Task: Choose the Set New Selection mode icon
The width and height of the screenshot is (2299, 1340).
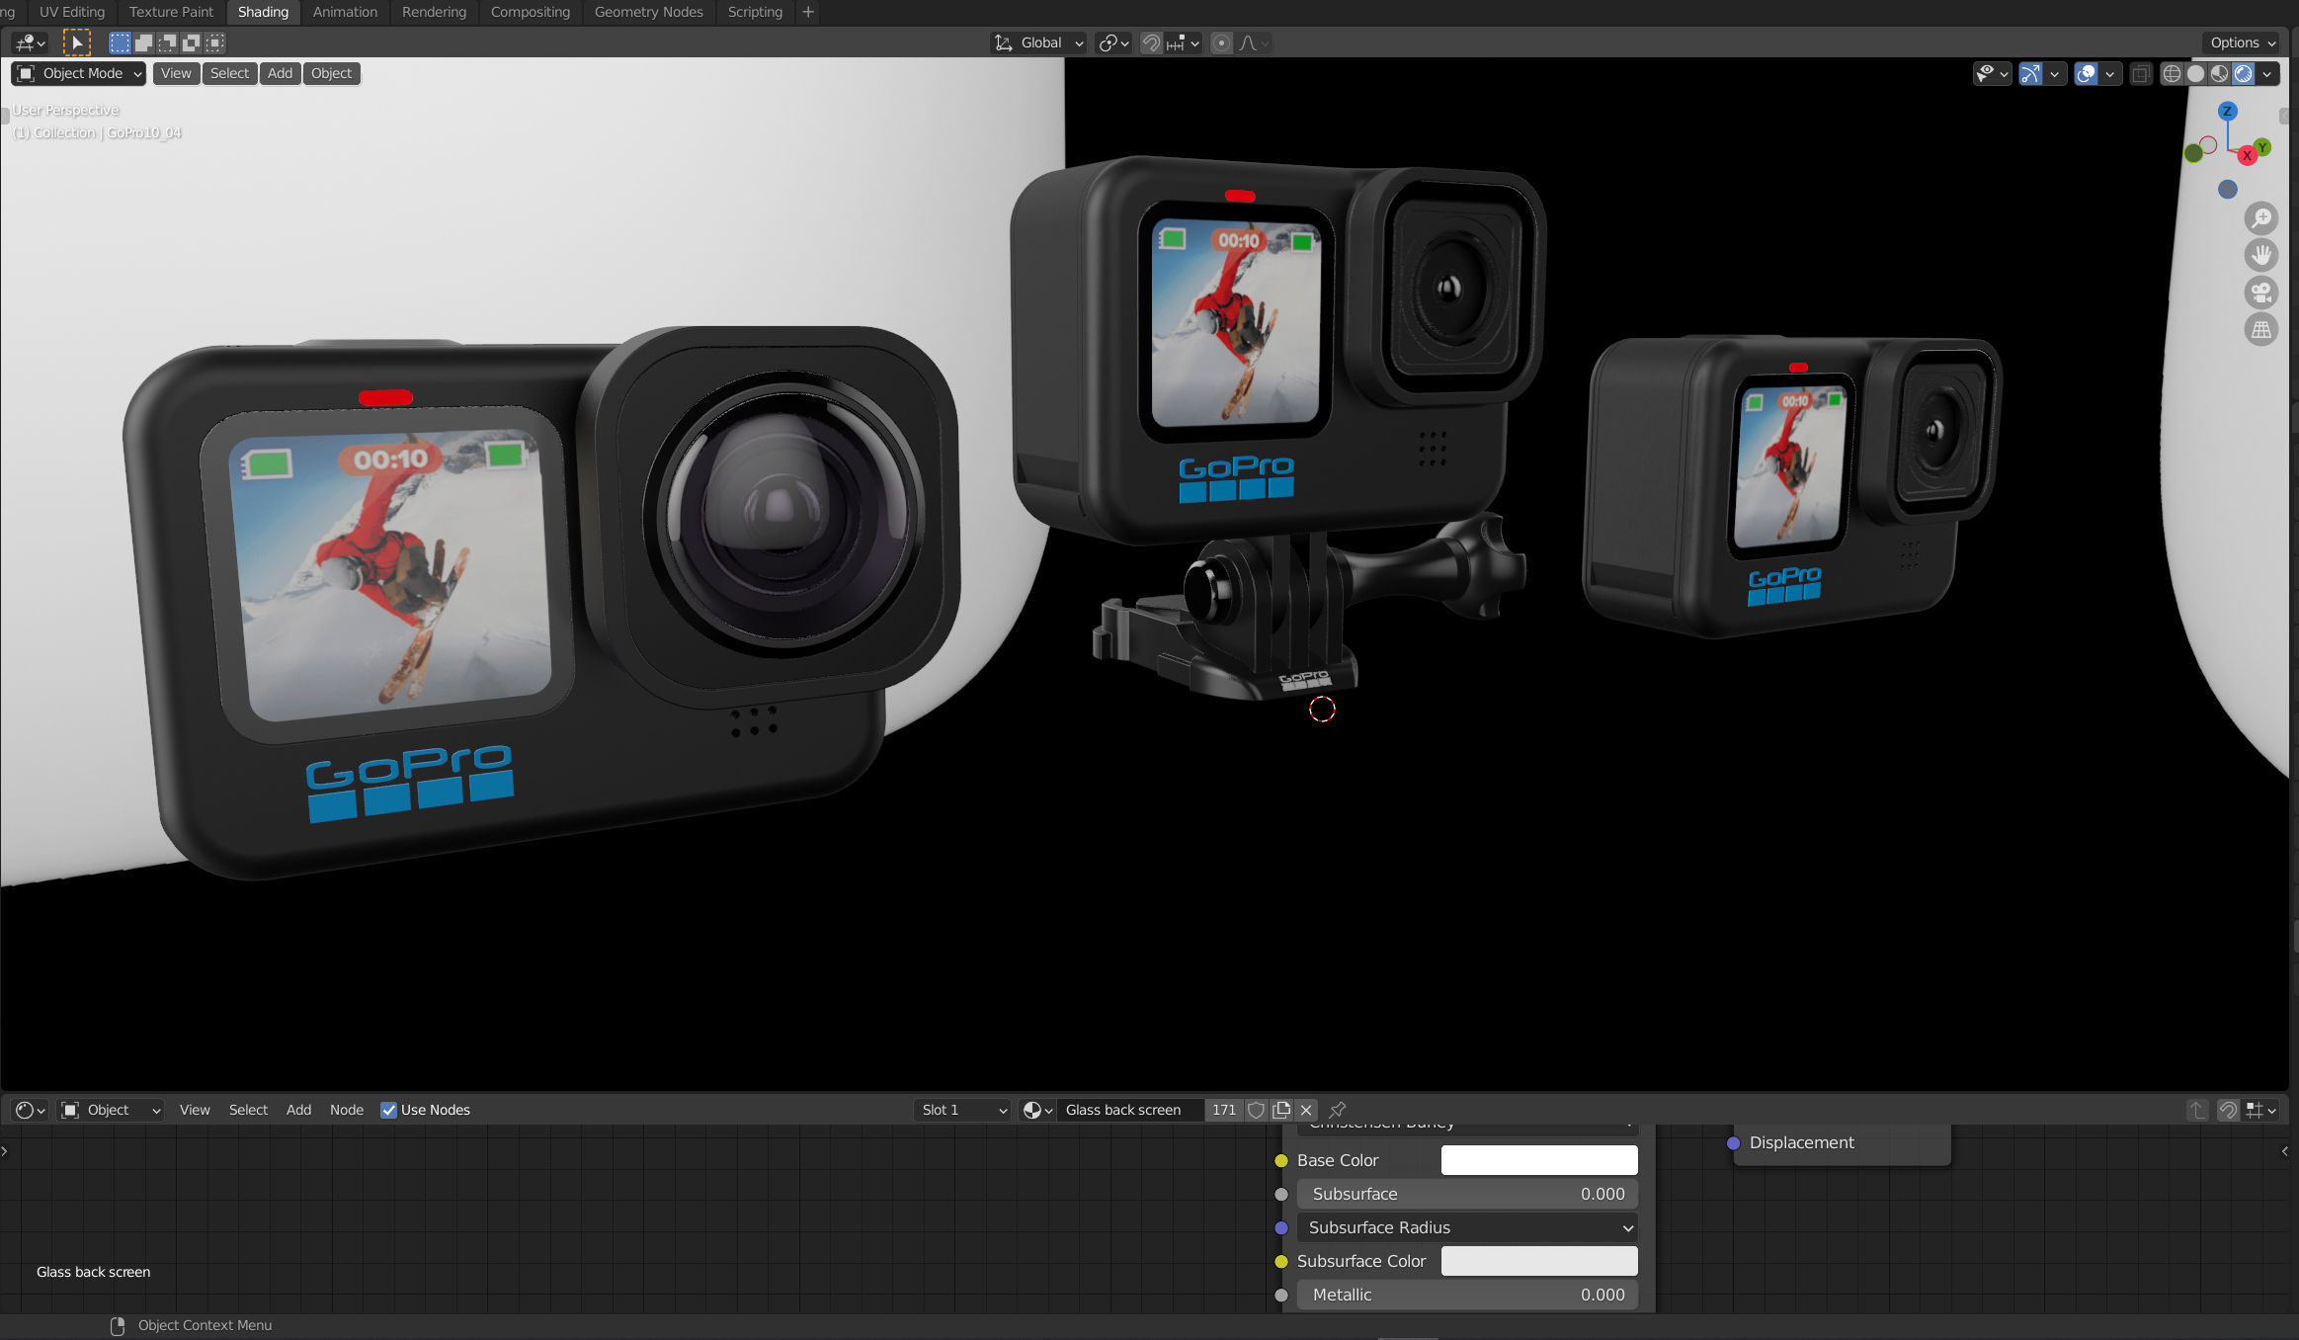Action: tap(120, 42)
